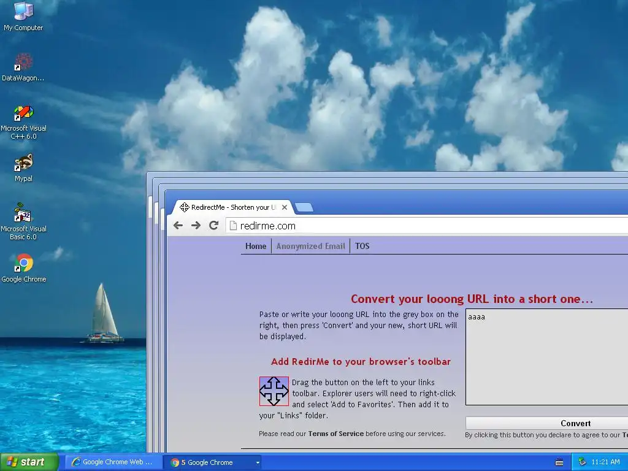Open the Terms of Service link

click(336, 434)
